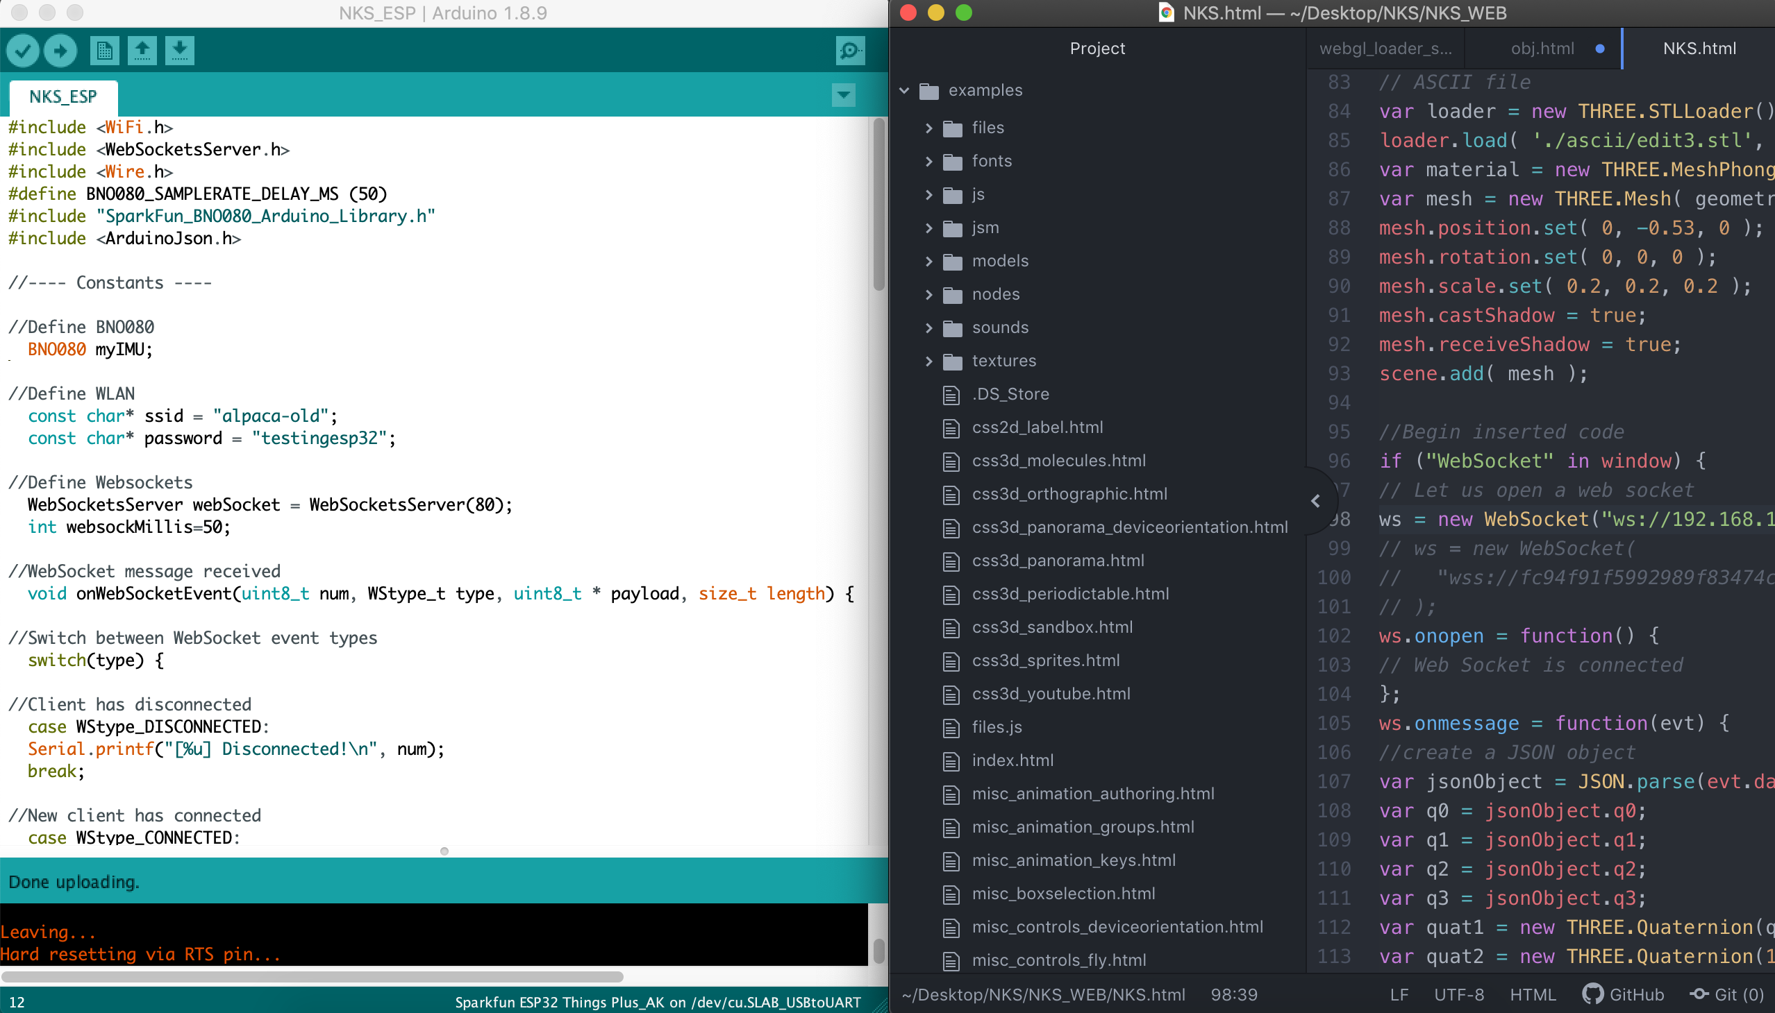Select the NKS_ESP sketch tab
1775x1013 pixels.
coord(63,96)
